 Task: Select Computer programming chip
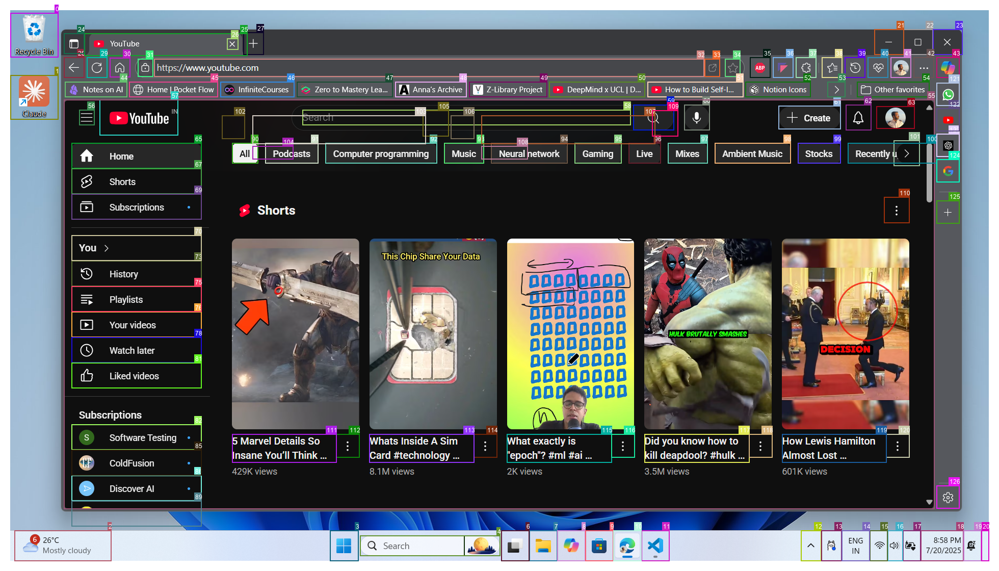pyautogui.click(x=381, y=153)
